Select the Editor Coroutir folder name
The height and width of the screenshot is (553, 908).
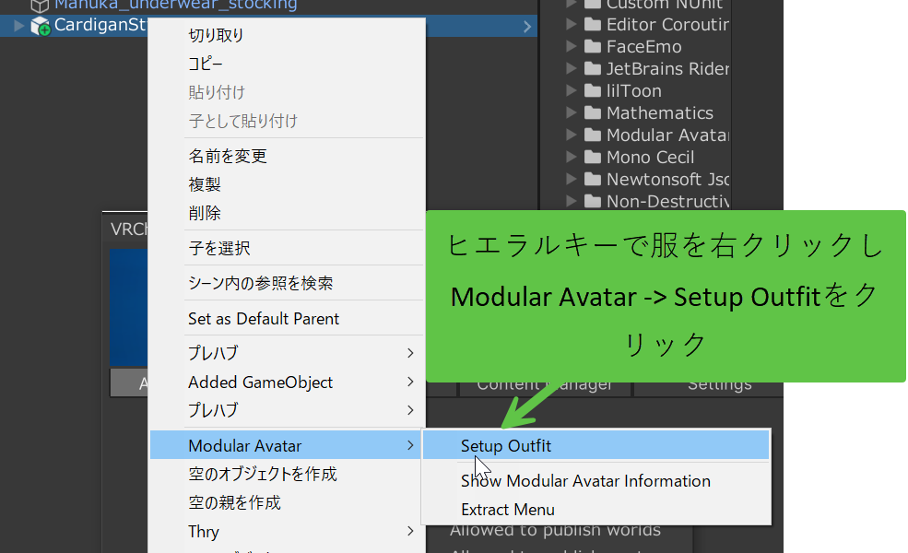tap(667, 24)
